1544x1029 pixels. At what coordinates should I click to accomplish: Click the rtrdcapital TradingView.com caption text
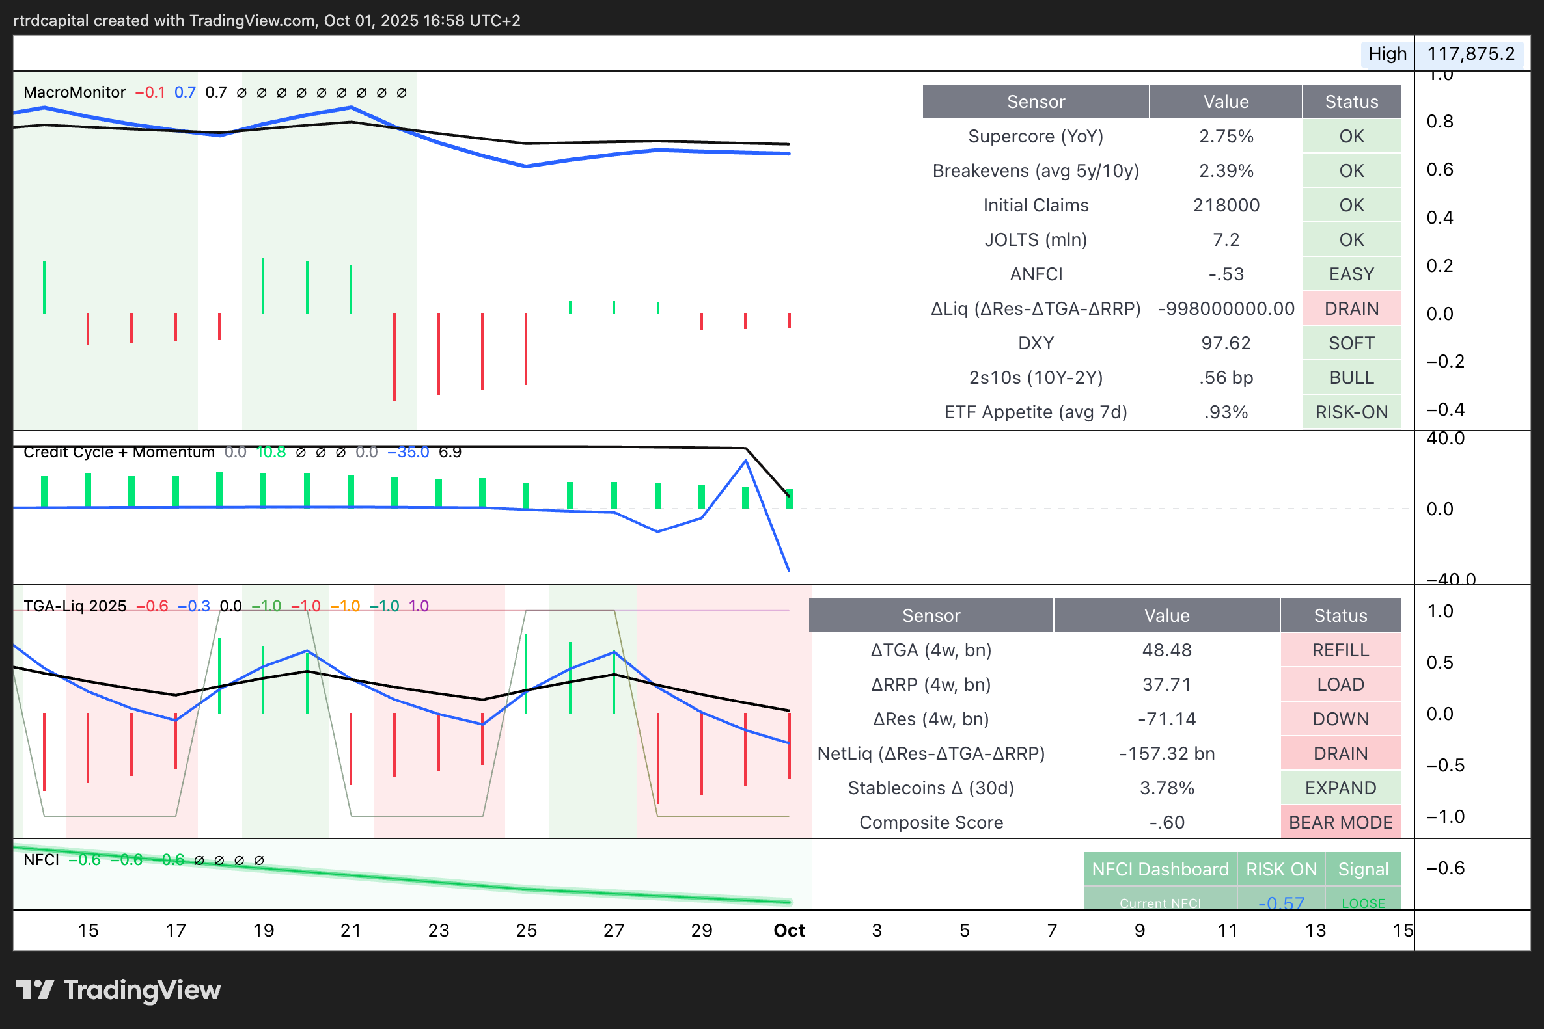click(x=267, y=20)
